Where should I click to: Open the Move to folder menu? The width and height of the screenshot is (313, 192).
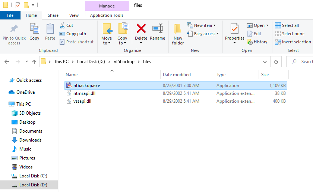pos(107,34)
